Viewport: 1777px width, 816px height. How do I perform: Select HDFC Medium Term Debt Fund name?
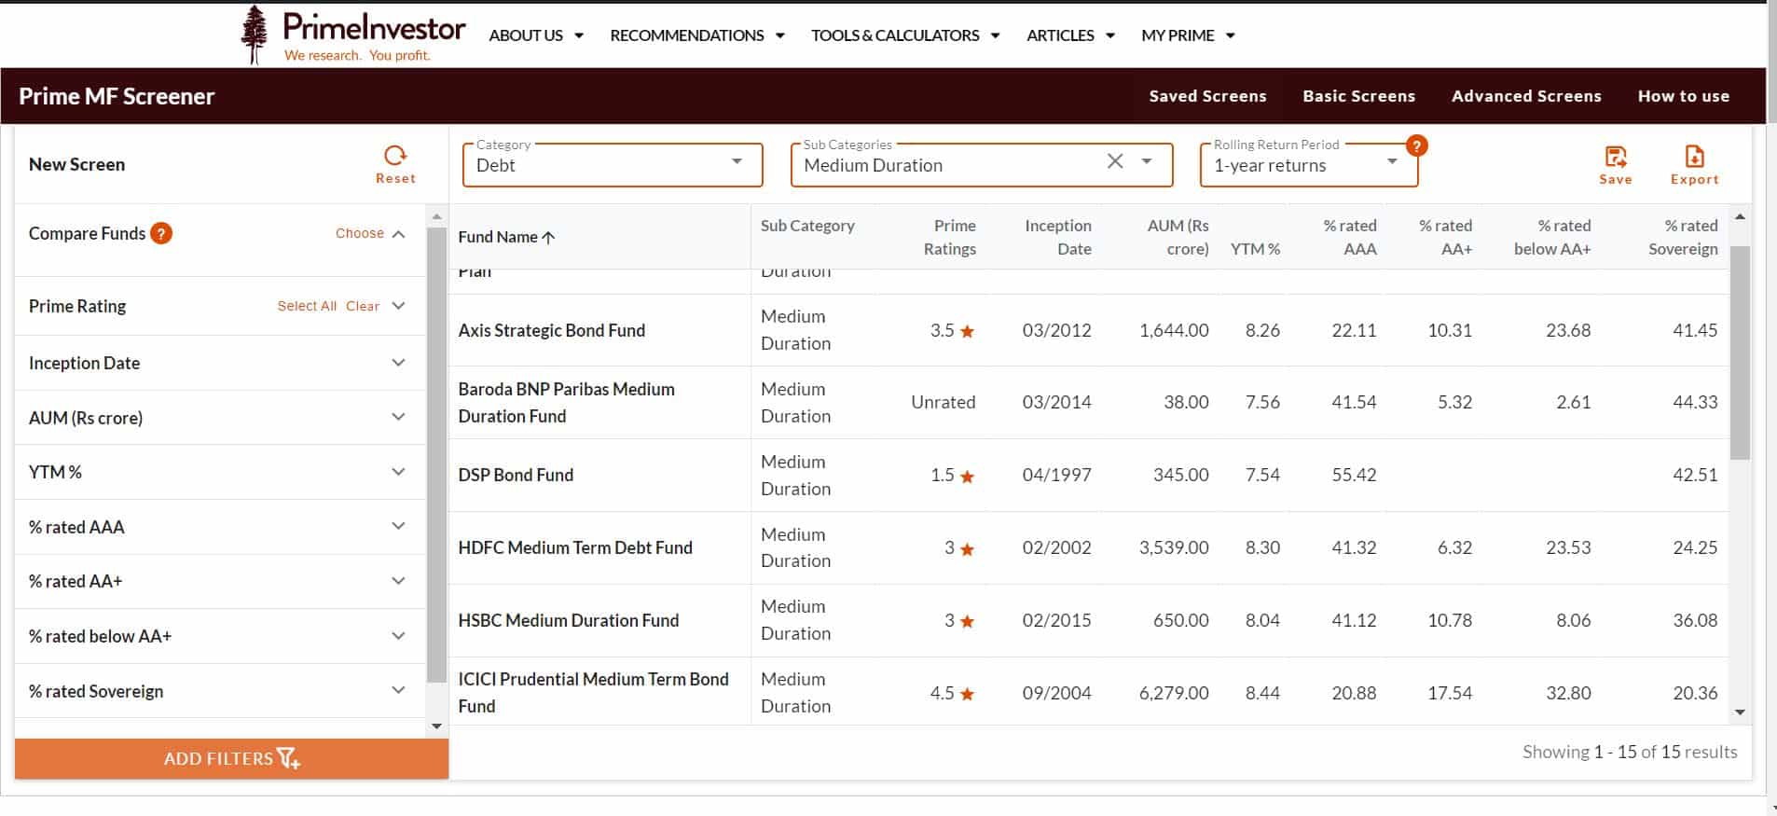pos(575,547)
